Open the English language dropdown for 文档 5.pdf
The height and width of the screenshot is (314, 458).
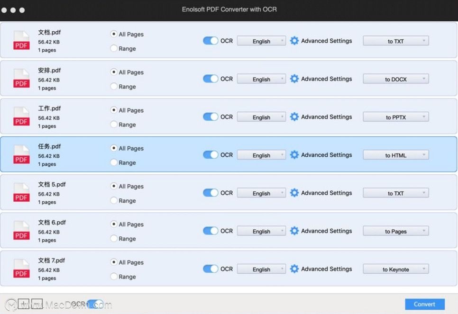261,193
